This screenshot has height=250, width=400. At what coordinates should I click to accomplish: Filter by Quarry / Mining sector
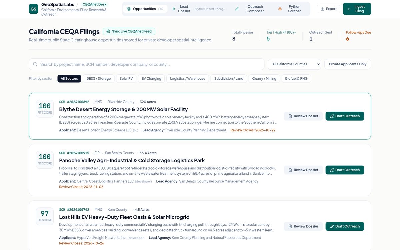[264, 79]
